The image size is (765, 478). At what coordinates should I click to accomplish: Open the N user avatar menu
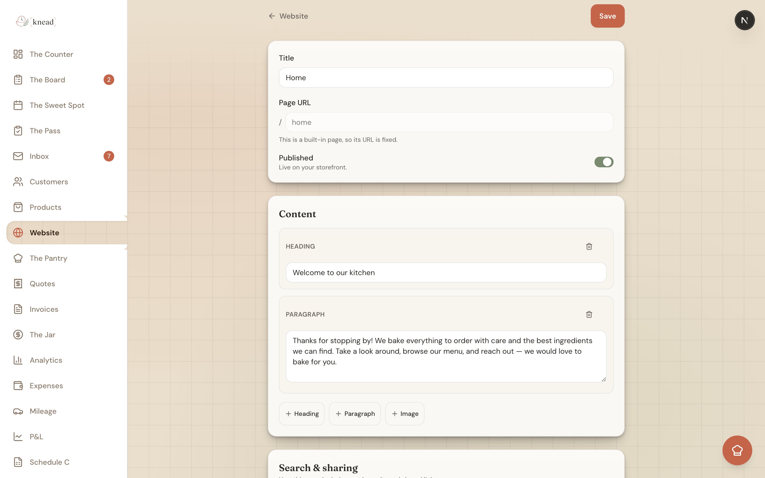[745, 20]
